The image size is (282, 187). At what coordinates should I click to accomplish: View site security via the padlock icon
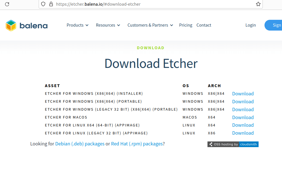click(x=51, y=4)
